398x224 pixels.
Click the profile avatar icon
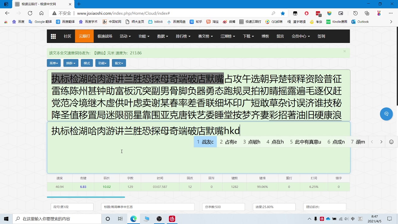coord(379,13)
